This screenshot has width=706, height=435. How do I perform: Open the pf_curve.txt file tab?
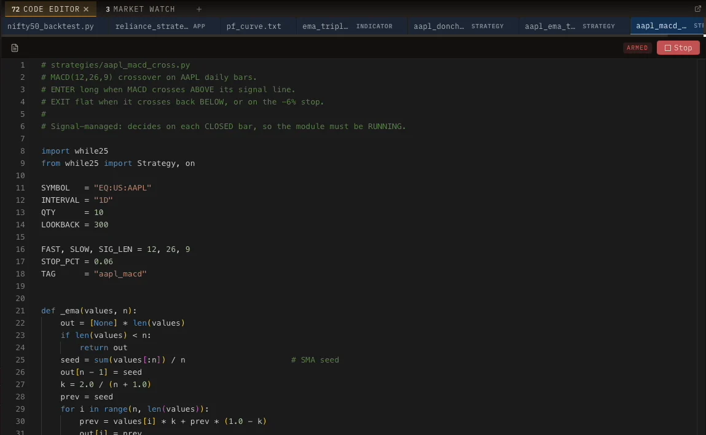[x=254, y=26]
